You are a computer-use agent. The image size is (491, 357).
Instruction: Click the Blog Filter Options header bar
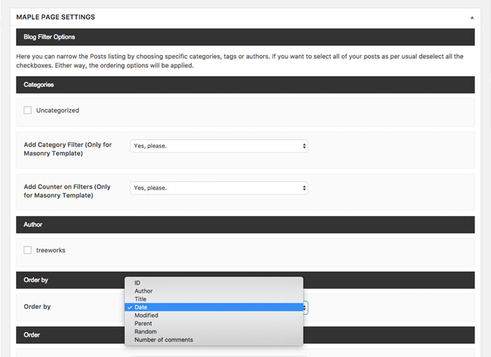[245, 37]
